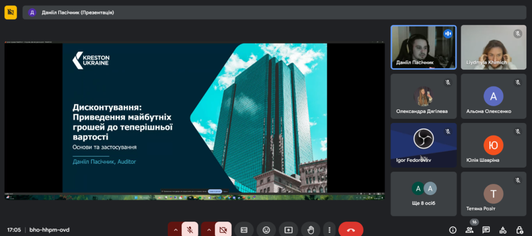This screenshot has height=236, width=532.
Task: Click 'Данііл Пасічник, Auditor' on slide
Action: coord(104,162)
